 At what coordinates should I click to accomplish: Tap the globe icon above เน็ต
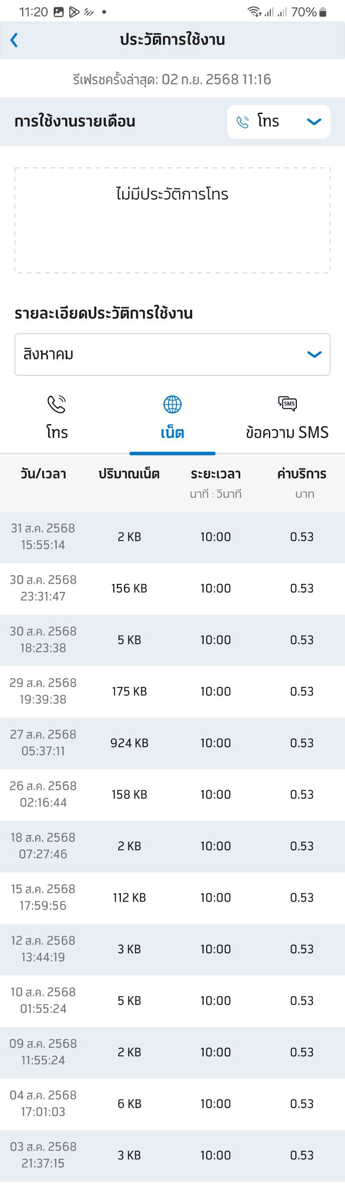(x=172, y=404)
